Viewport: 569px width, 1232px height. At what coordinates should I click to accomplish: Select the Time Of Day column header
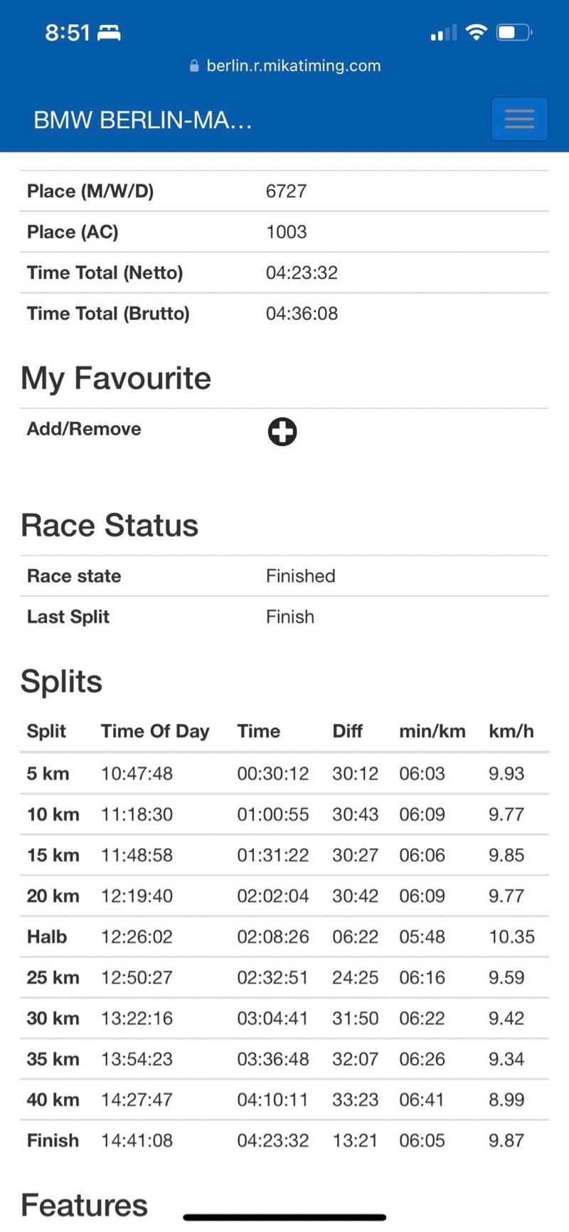coord(155,731)
